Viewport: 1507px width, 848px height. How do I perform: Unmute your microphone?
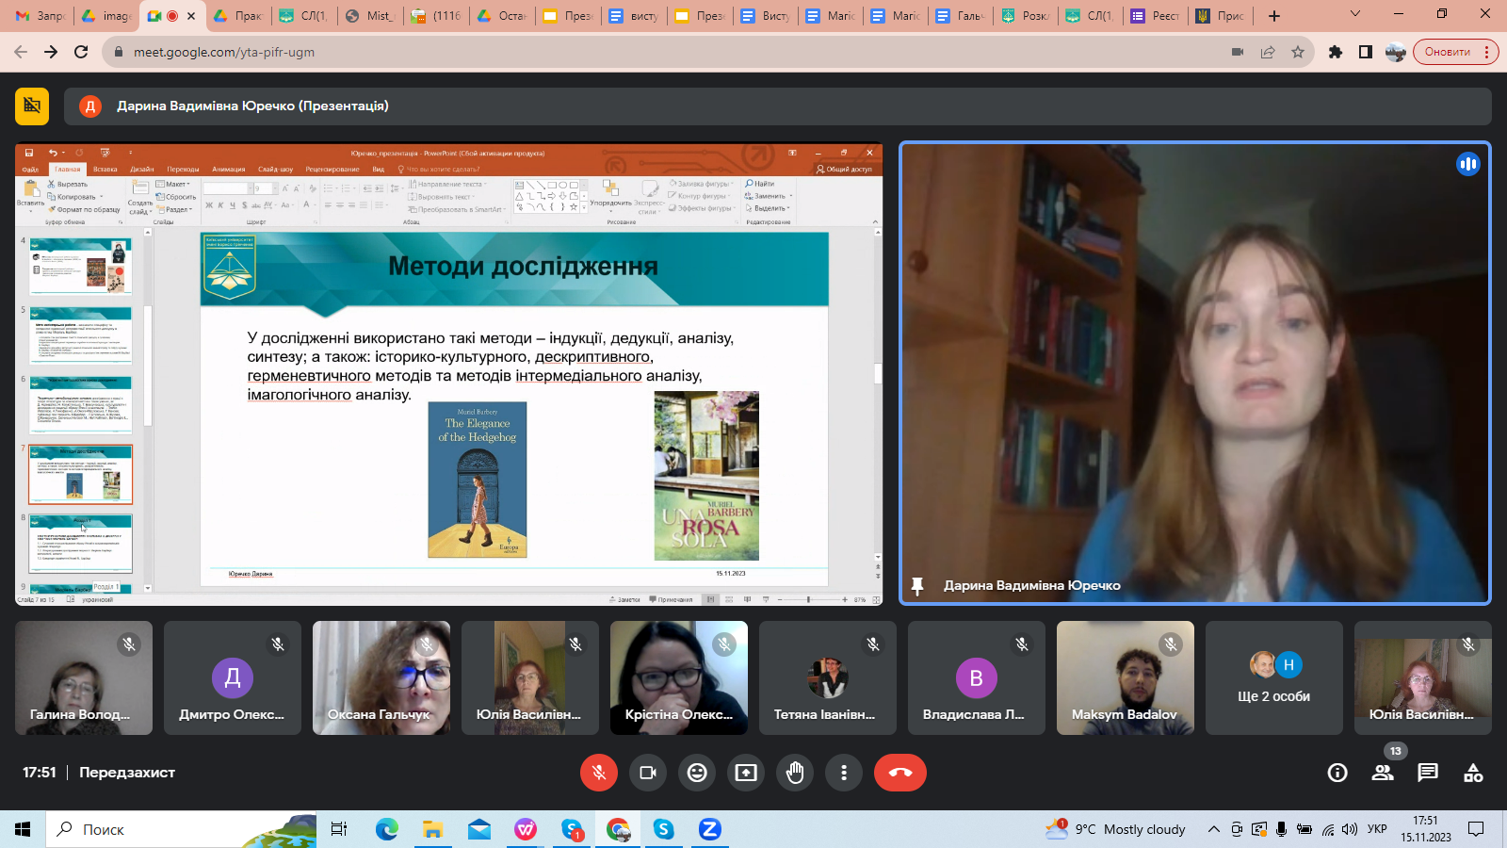(599, 773)
